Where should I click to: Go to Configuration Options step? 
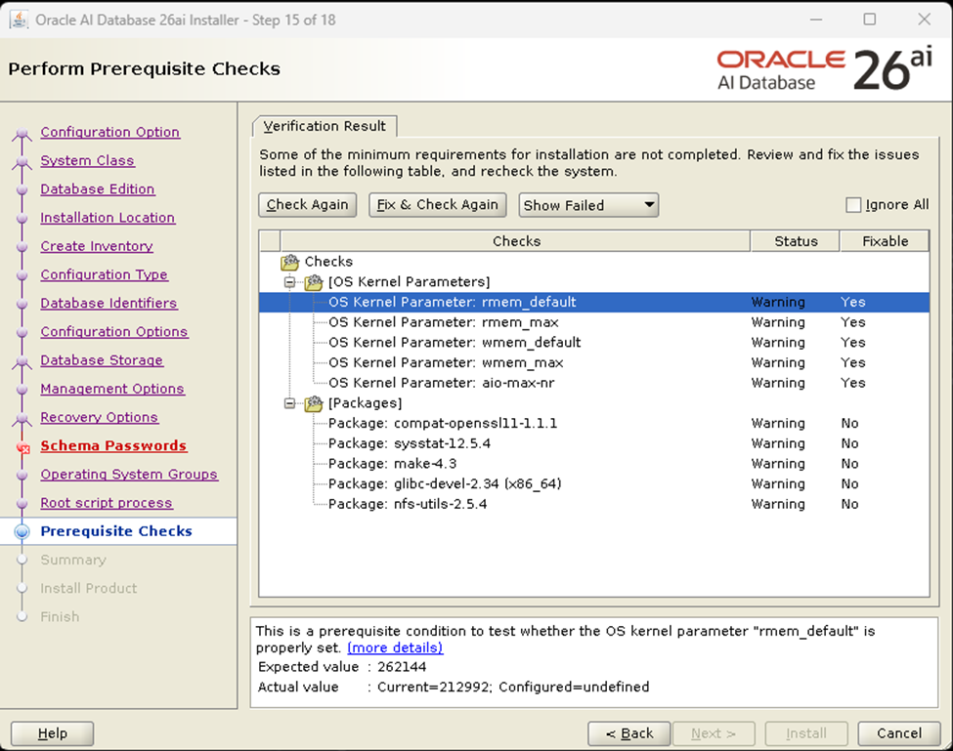114,331
